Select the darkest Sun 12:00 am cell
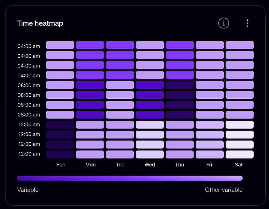Viewport: 269px width, 209px height. pos(60,125)
